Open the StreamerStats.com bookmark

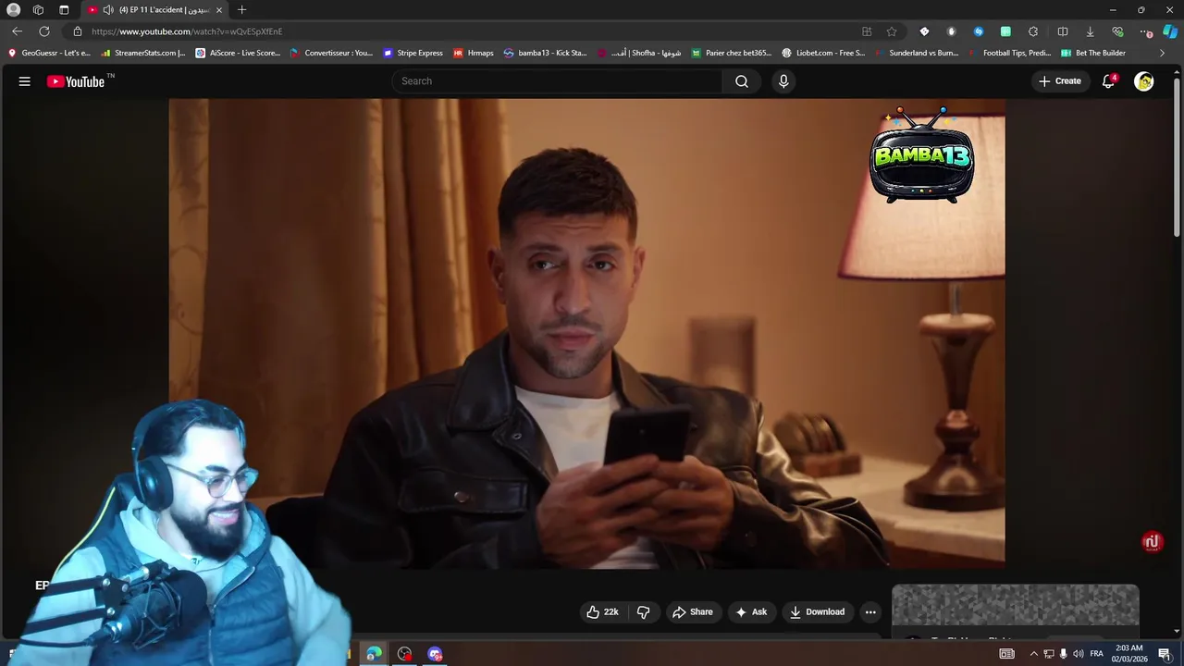144,53
